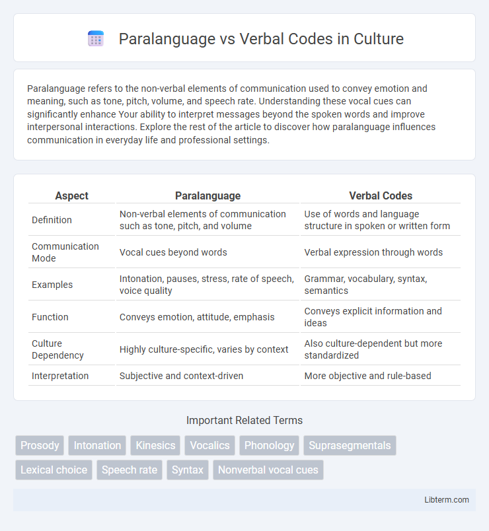Select the 'Communication Mode' row label
Screen dimensions: 489x531
coord(65,252)
